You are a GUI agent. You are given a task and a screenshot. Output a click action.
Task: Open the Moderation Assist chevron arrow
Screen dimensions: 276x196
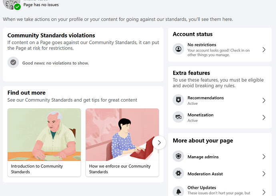pyautogui.click(x=264, y=174)
